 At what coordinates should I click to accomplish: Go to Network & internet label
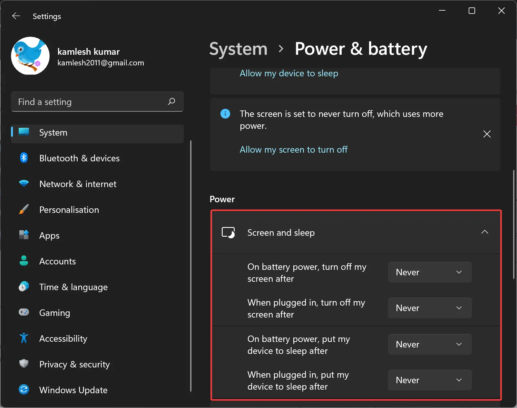coord(78,184)
